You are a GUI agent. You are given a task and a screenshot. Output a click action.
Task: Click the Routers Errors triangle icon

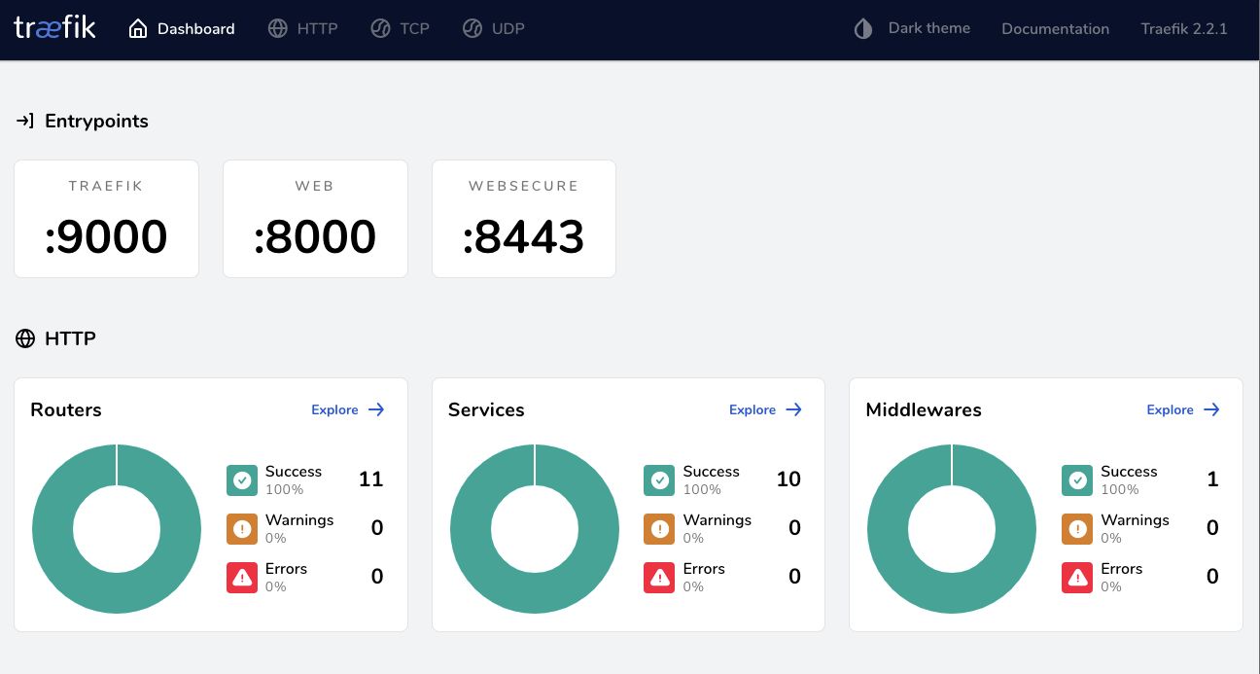click(x=242, y=577)
